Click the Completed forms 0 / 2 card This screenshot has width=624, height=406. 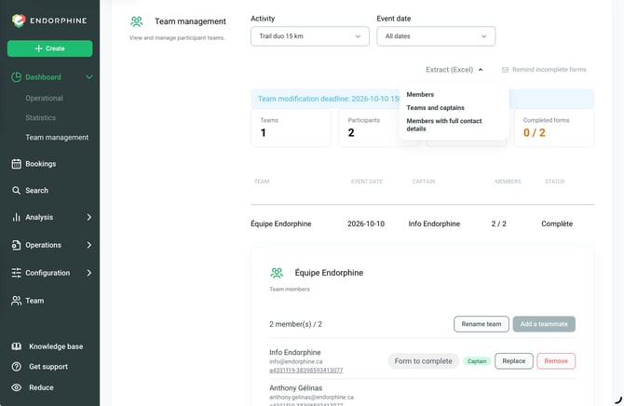tap(554, 129)
